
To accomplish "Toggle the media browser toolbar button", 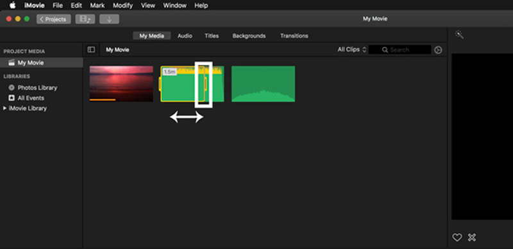I will [x=85, y=19].
